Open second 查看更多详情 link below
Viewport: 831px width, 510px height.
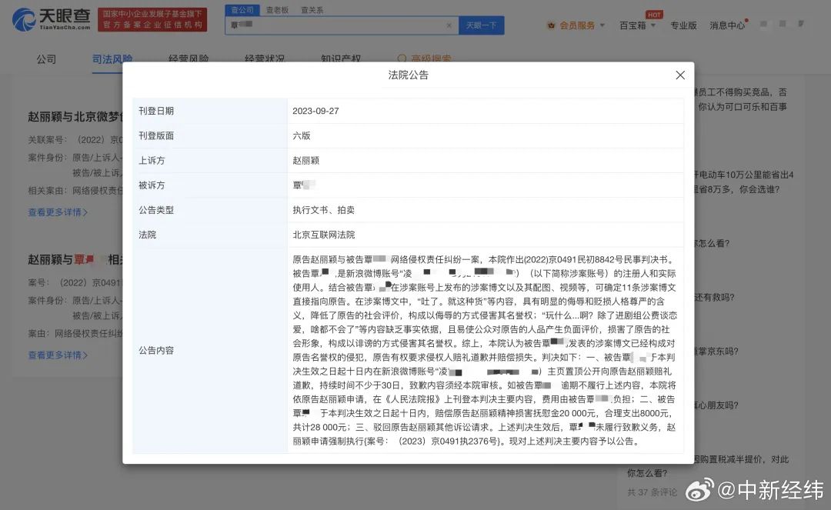click(58, 355)
